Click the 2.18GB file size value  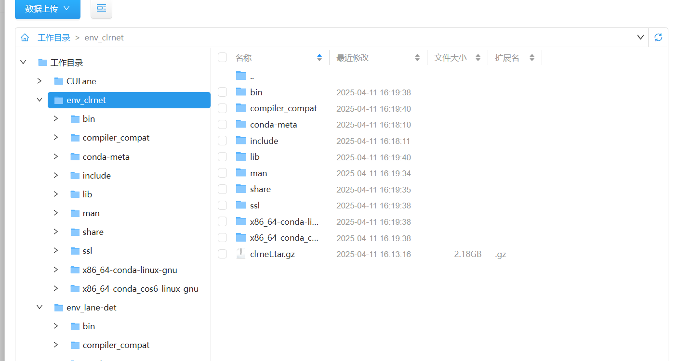pyautogui.click(x=467, y=254)
